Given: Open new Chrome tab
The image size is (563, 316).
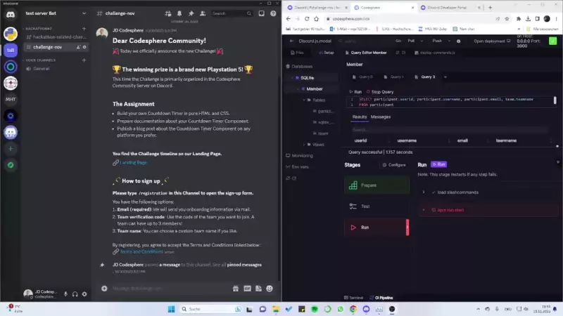Looking at the screenshot, I should coord(490,8).
